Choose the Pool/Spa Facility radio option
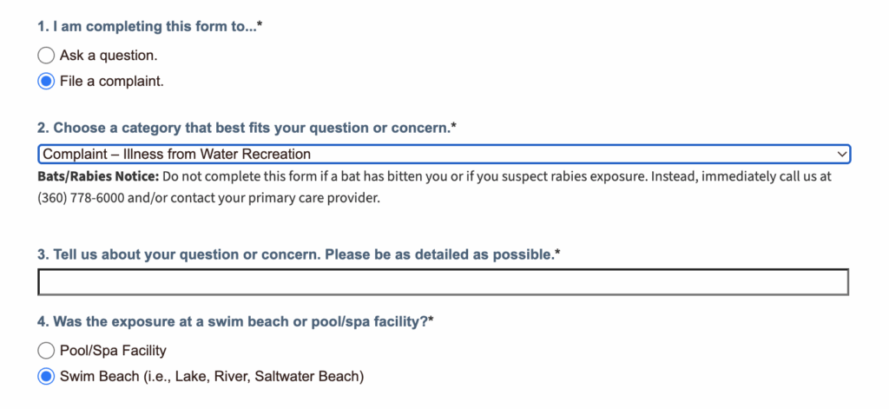Image resolution: width=889 pixels, height=409 pixels. pos(46,351)
